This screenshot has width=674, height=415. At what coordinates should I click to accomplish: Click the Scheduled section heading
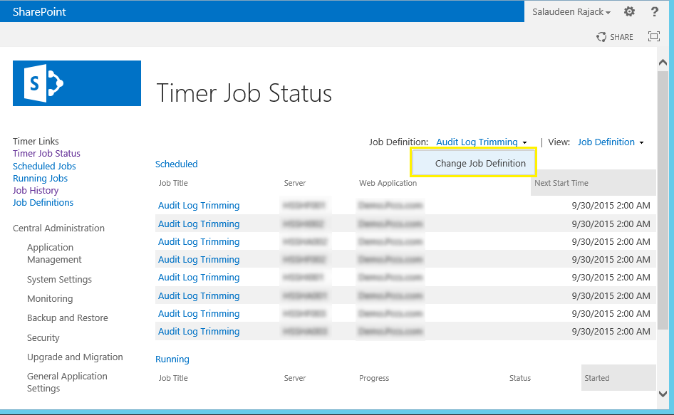coord(176,164)
